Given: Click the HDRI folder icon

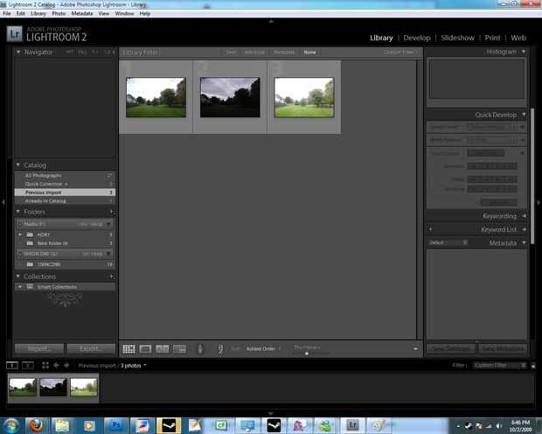Looking at the screenshot, I should (30, 234).
